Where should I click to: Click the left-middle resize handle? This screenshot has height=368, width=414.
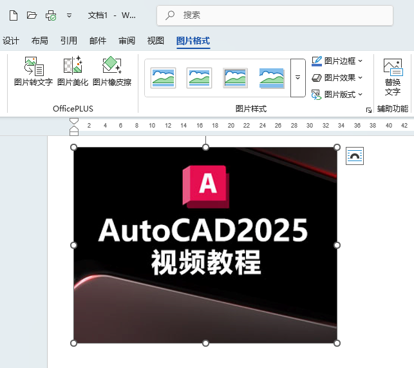(73, 246)
